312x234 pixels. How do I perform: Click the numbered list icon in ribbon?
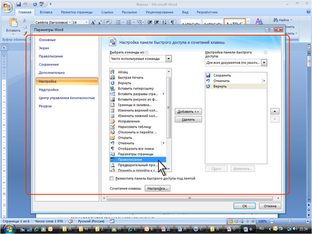pos(129,22)
